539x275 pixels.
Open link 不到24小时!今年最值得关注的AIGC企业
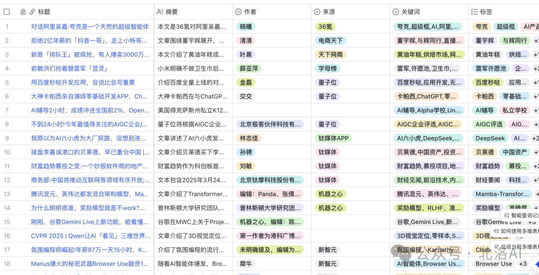[90, 124]
